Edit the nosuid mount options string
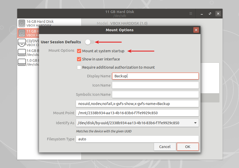Screen dimensions: 239x168 137,103
